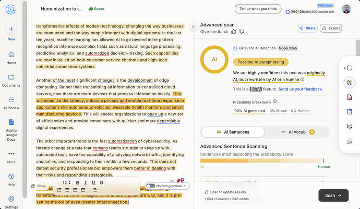Click the AI-to-Human sentence probability bar
Viewport: 360px width, 209px height.
pyautogui.click(x=265, y=161)
